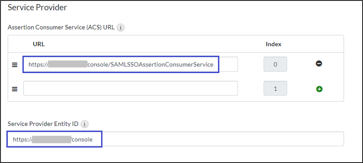Click the Assertion Consumer Service (ACS) URL label
Screen dimensions: 363x163
61,27
